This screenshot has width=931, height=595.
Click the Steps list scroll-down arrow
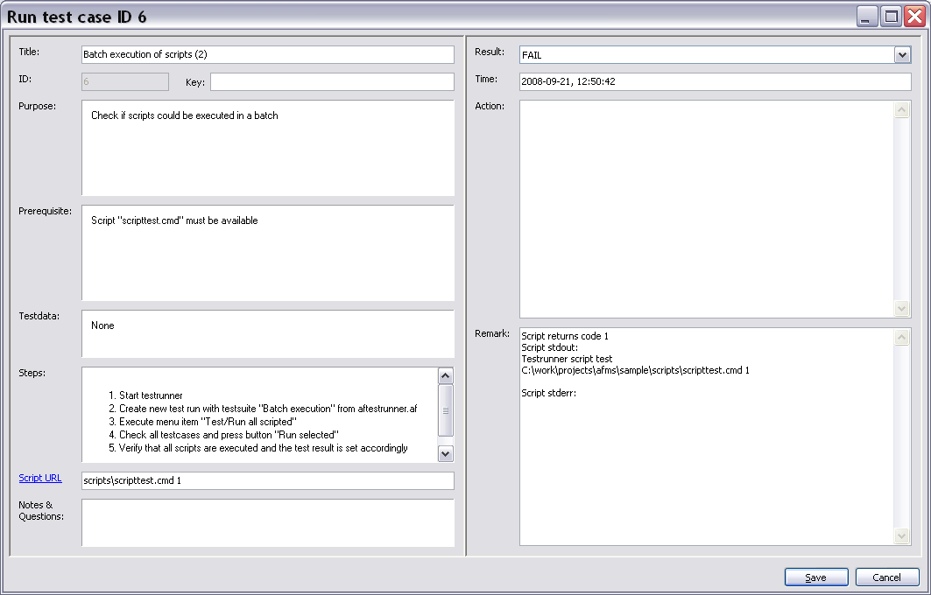[446, 453]
